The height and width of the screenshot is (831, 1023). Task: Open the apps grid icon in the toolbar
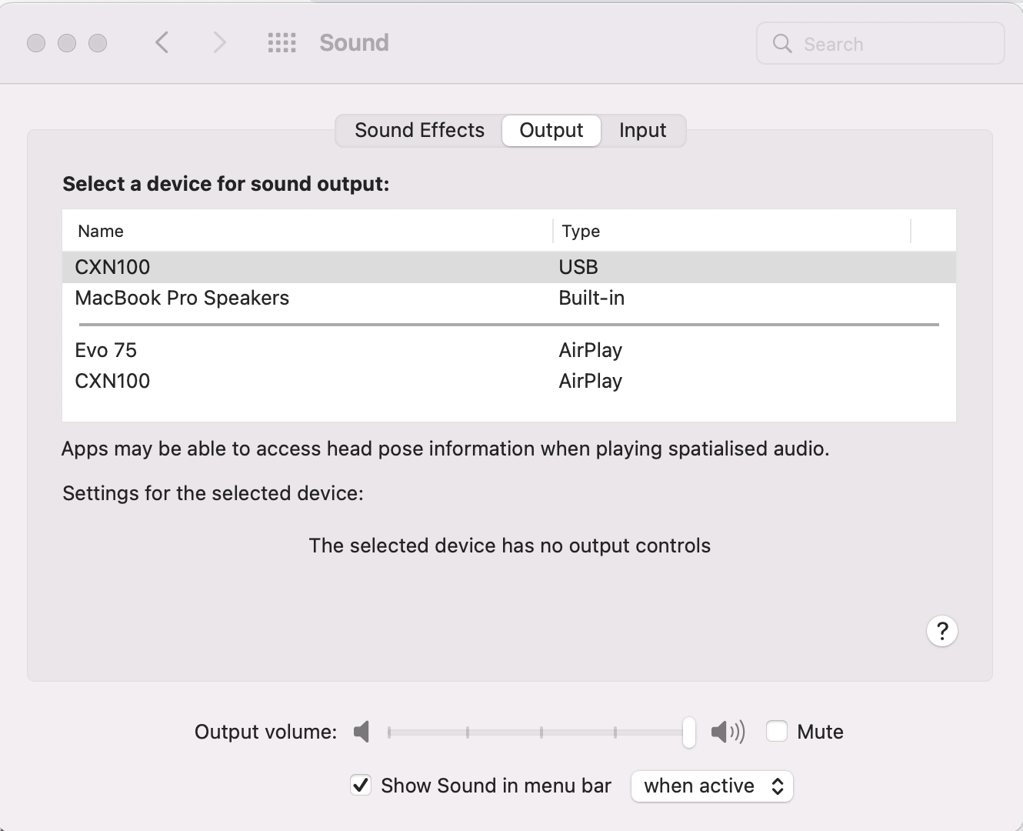(x=282, y=43)
